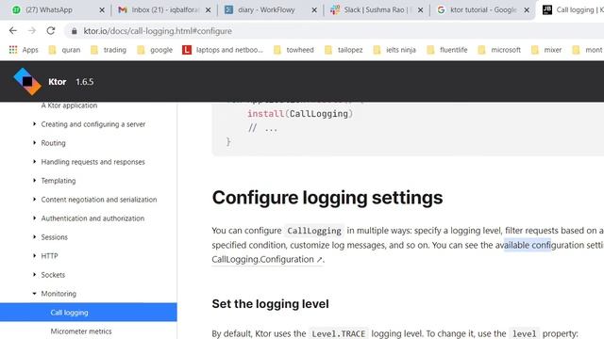Reload the current page
This screenshot has width=604, height=339.
tap(50, 31)
